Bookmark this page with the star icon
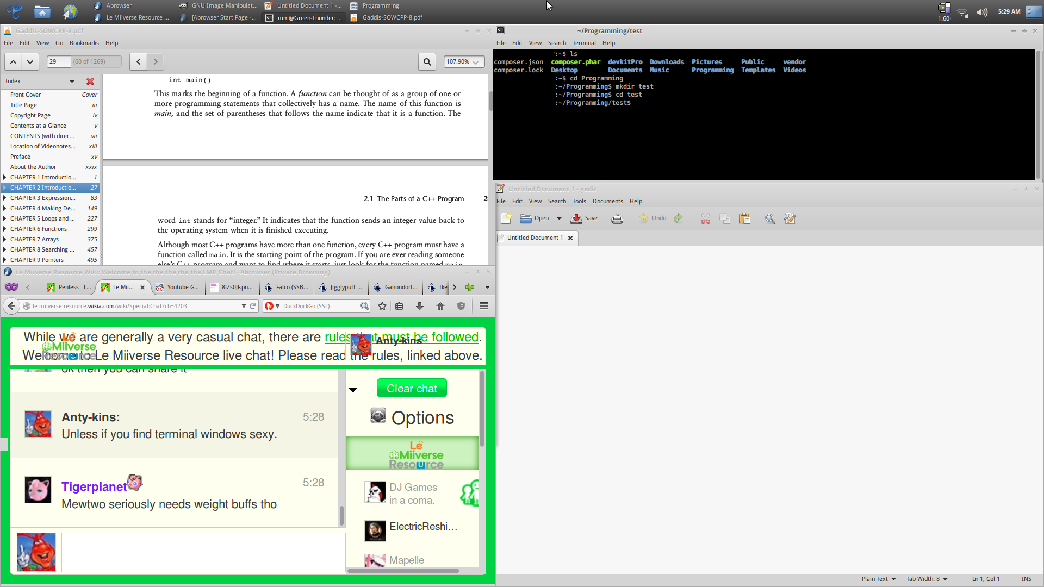 tap(382, 306)
